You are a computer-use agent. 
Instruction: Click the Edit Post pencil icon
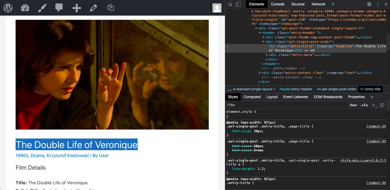tap(93, 8)
